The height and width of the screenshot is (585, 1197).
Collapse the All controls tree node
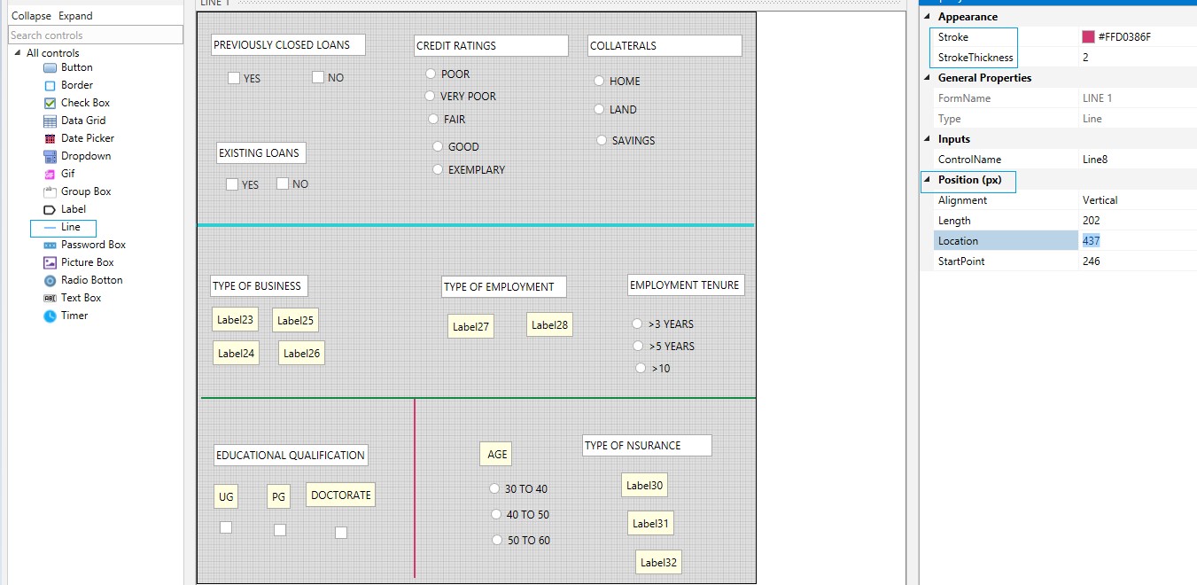coord(17,53)
